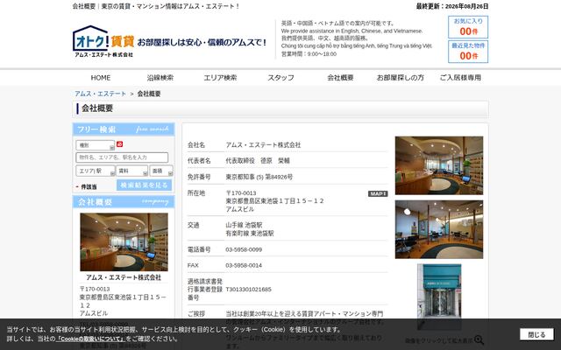Click the phone number 03-5958-0099
561x350 pixels.
[x=244, y=249]
